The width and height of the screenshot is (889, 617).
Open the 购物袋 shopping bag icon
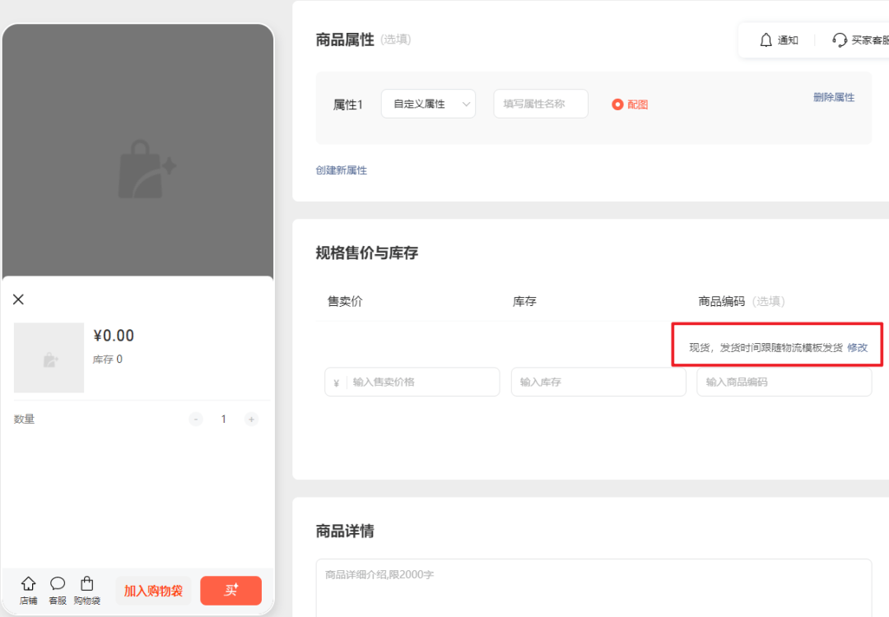coord(86,584)
